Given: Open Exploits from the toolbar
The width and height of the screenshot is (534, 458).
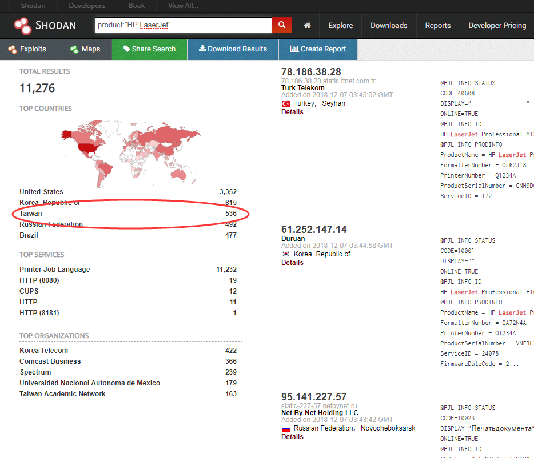Looking at the screenshot, I should pyautogui.click(x=27, y=49).
